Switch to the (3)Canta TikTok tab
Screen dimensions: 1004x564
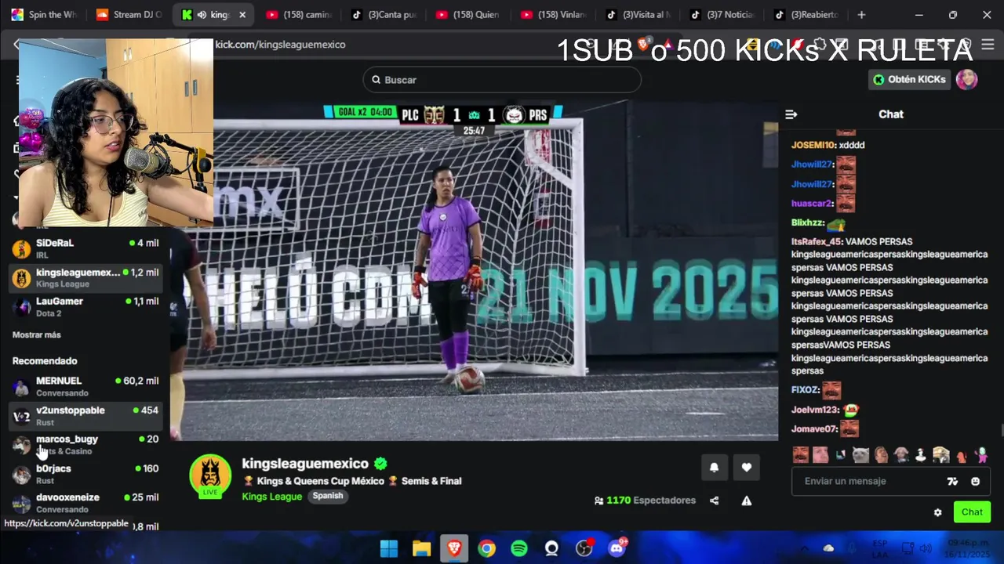coord(384,14)
